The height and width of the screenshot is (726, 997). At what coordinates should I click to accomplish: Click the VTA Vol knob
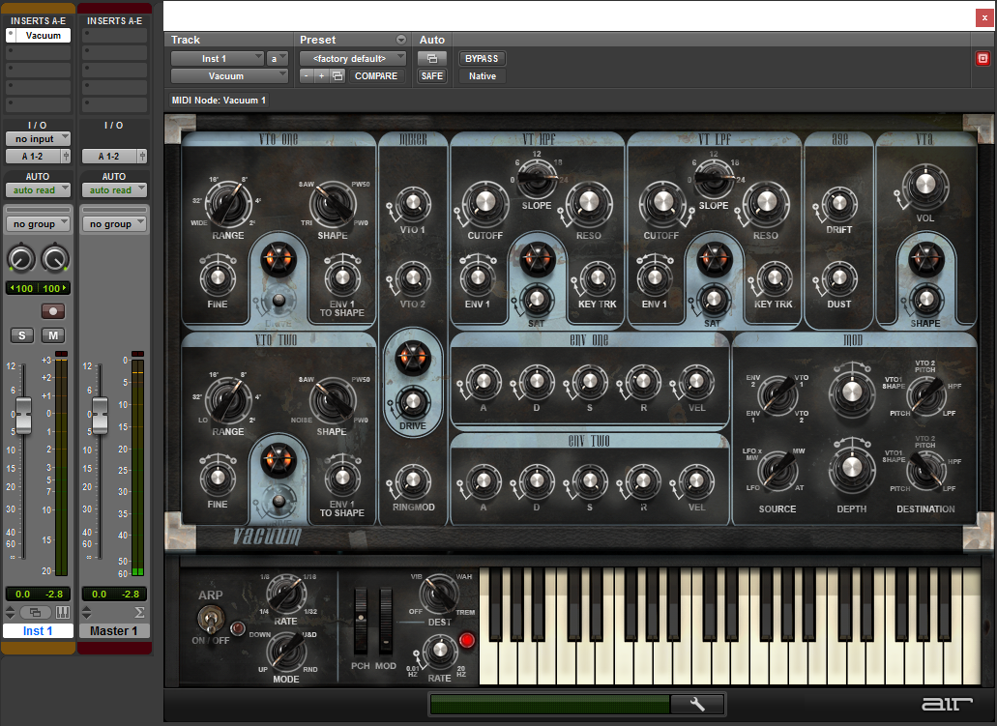(924, 185)
